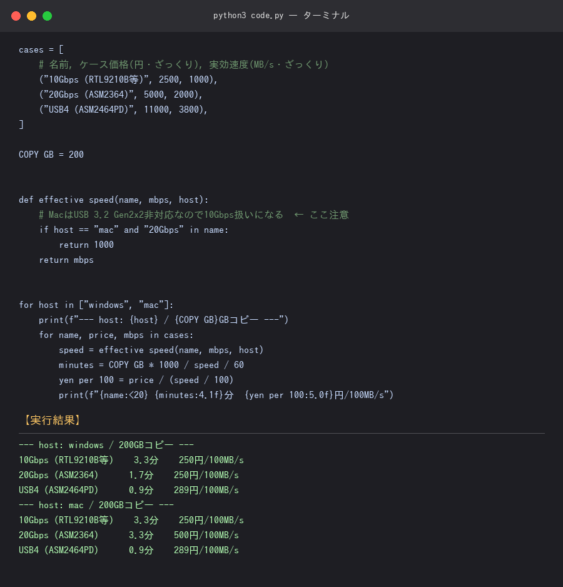Viewport: 563px width, 587px height.
Task: Click the line starting with "minutes = COPY_GB"
Action: pyautogui.click(x=151, y=365)
